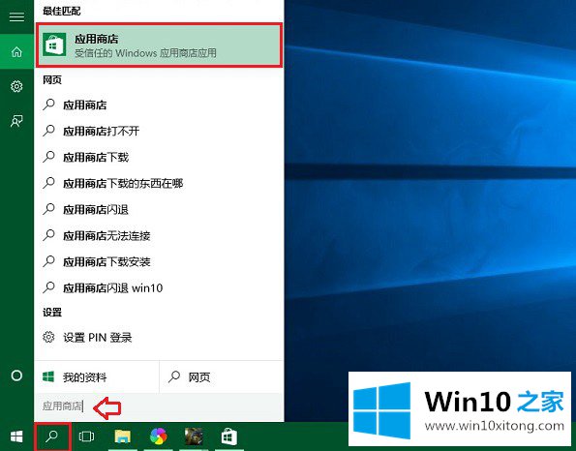Click gear icon beside 设置 PIN 登录
This screenshot has width=576, height=451.
(48, 337)
